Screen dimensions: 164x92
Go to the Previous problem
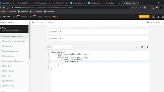coord(42,22)
